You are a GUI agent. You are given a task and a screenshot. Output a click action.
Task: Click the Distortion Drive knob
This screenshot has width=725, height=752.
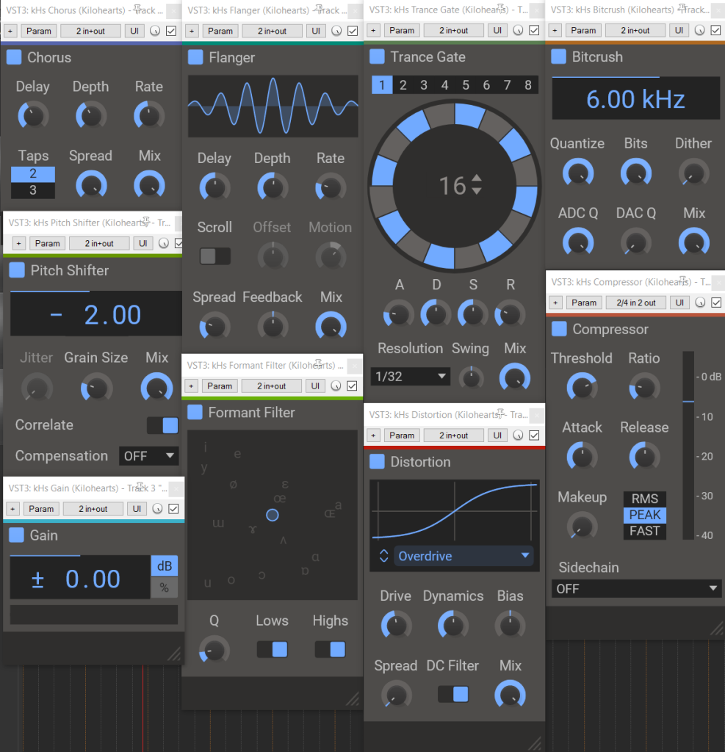pos(396,626)
